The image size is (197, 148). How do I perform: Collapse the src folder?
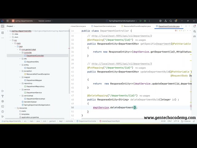click(10, 40)
